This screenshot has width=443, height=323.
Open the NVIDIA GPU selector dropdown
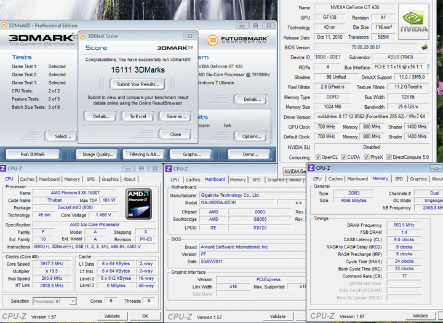(293, 171)
